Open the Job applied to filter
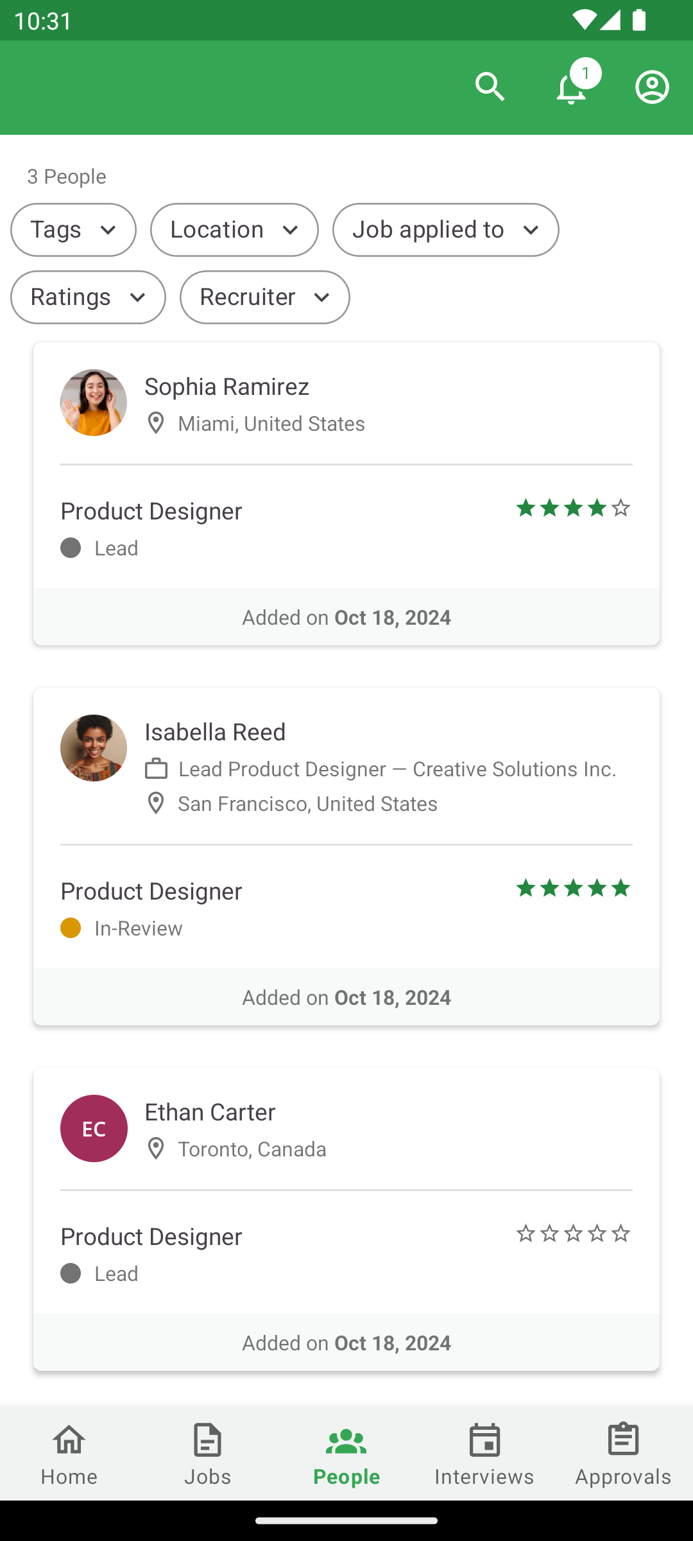This screenshot has height=1541, width=693. [x=445, y=230]
